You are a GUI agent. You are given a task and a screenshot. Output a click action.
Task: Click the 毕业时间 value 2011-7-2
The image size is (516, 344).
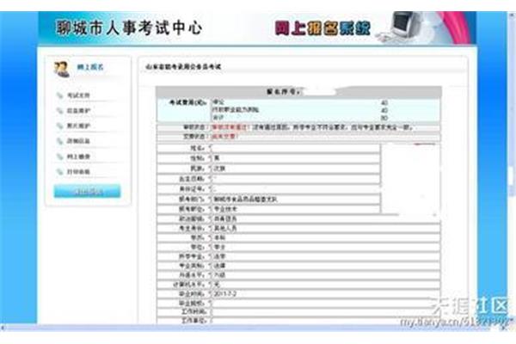pos(225,293)
